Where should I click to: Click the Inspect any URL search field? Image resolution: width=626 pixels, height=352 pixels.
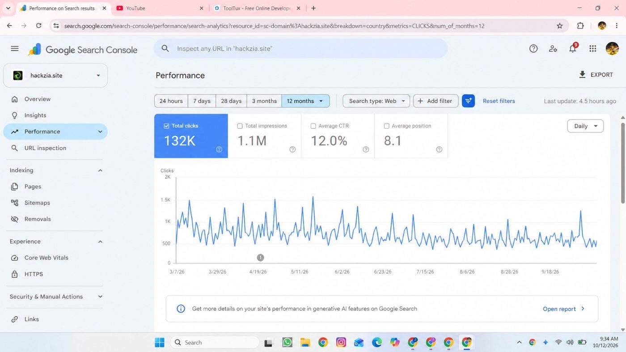tap(300, 48)
